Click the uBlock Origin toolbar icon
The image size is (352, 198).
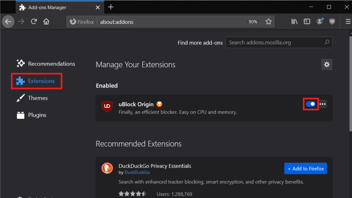pyautogui.click(x=332, y=22)
